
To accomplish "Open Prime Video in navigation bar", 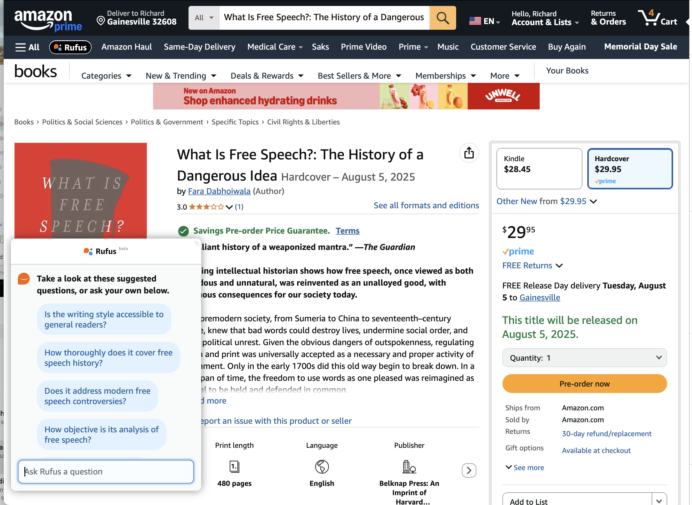I will [x=364, y=47].
